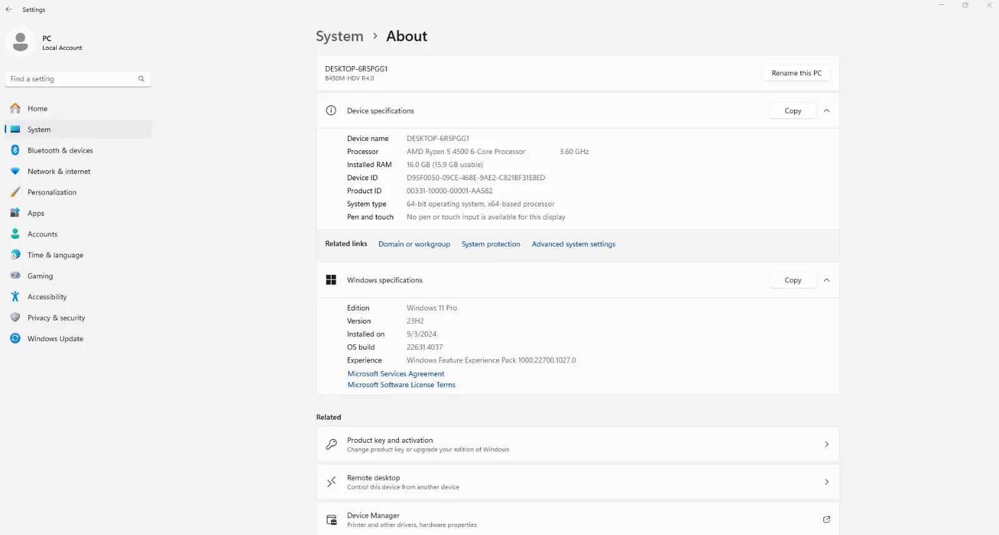999x535 pixels.
Task: Open the Apps settings section
Action: 78,213
